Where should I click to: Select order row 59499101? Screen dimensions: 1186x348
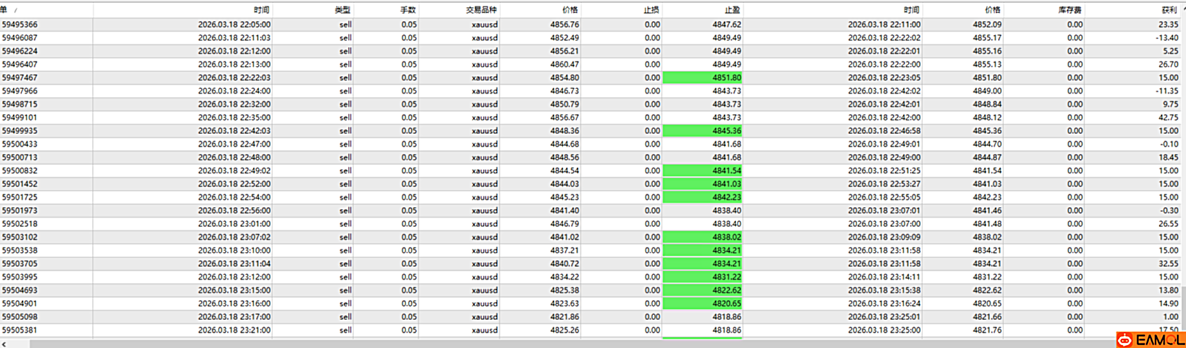coord(20,118)
